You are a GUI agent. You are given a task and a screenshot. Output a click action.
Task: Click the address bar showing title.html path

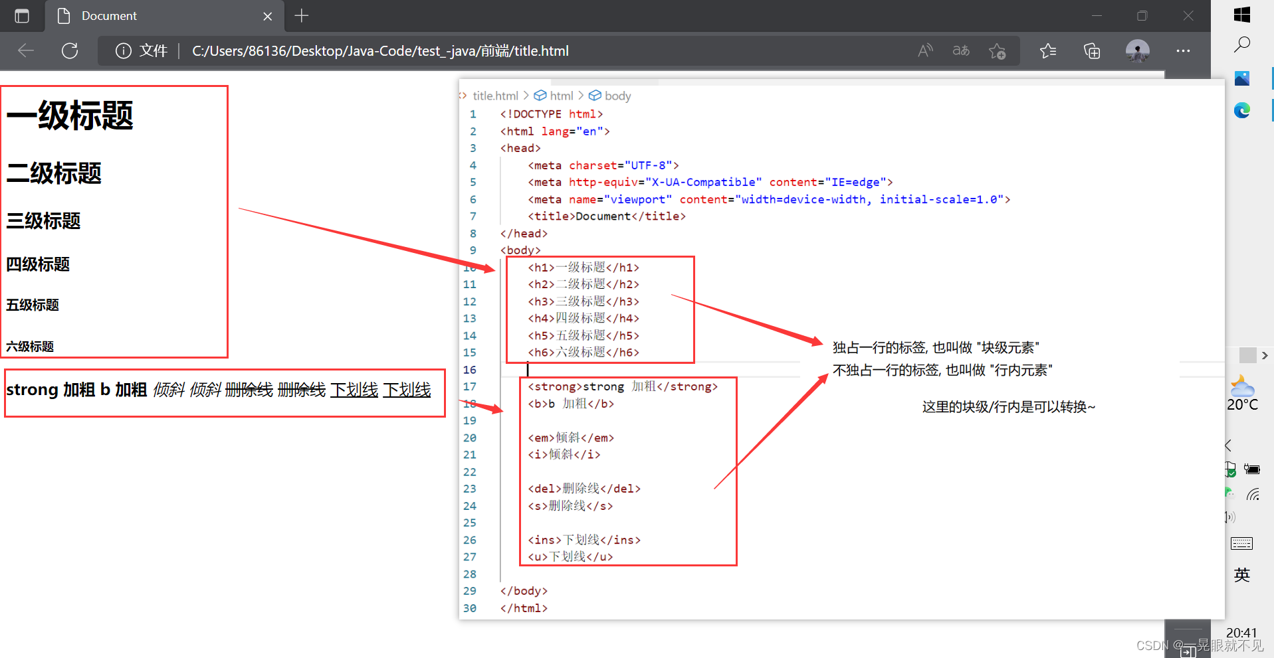pyautogui.click(x=380, y=51)
